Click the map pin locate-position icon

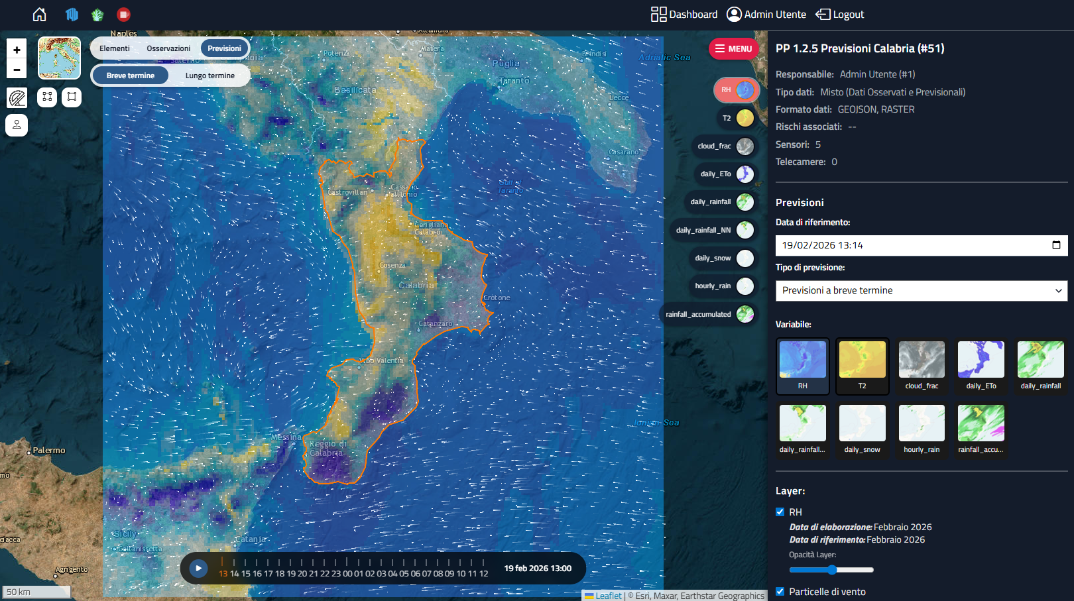[x=17, y=125]
